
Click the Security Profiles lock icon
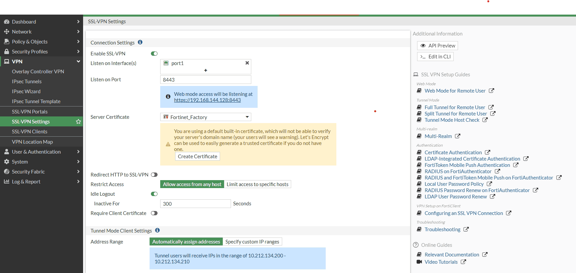pyautogui.click(x=7, y=51)
